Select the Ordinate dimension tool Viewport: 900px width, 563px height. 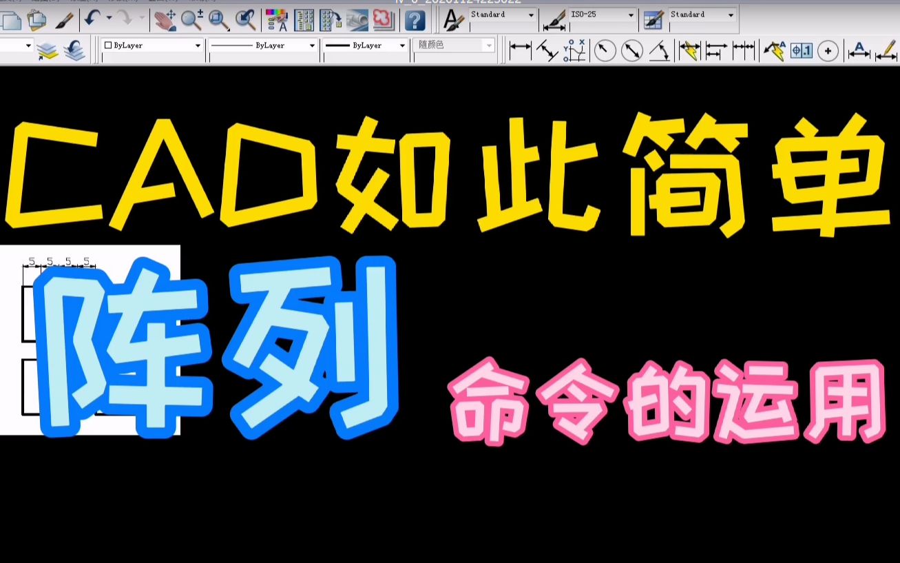(x=574, y=50)
